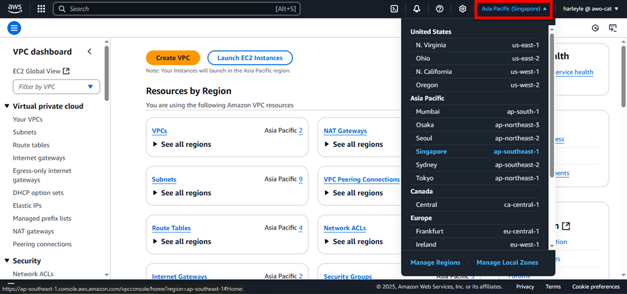The height and width of the screenshot is (294, 627).
Task: Open the Route Tables resource link
Action: tap(171, 228)
